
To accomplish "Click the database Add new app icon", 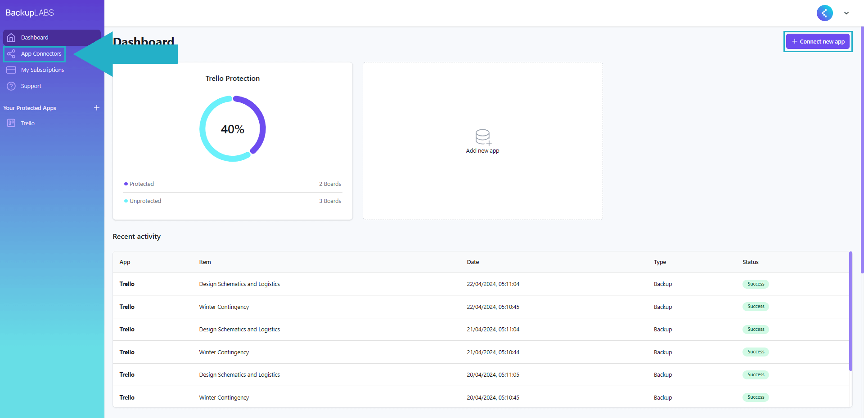I will (x=483, y=137).
